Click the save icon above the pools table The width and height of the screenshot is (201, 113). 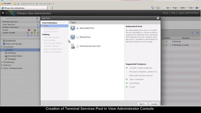pyautogui.click(x=191, y=33)
